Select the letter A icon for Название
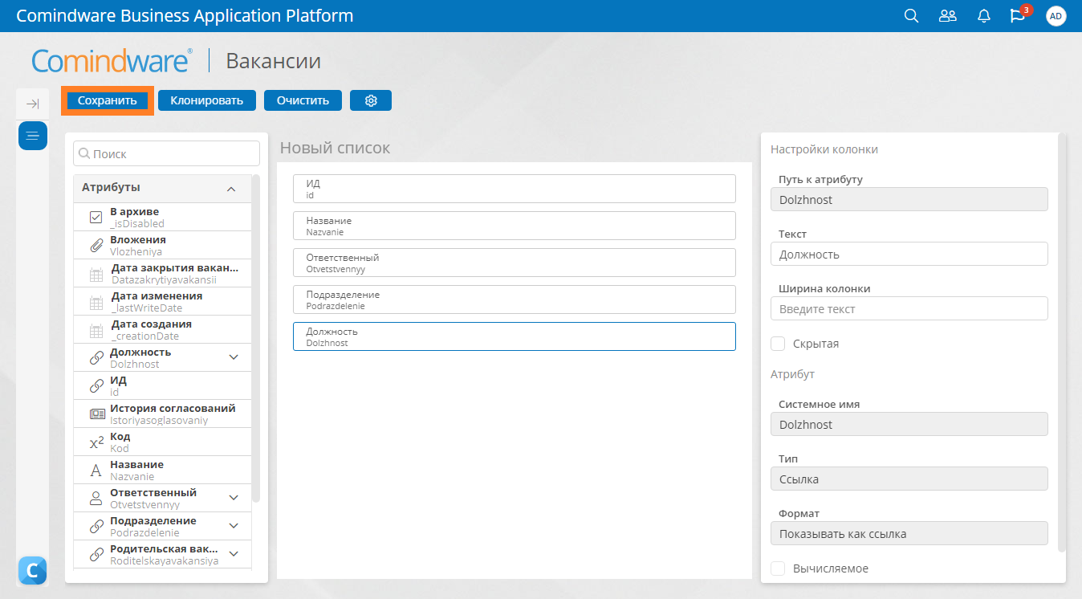The width and height of the screenshot is (1082, 599). [x=96, y=471]
